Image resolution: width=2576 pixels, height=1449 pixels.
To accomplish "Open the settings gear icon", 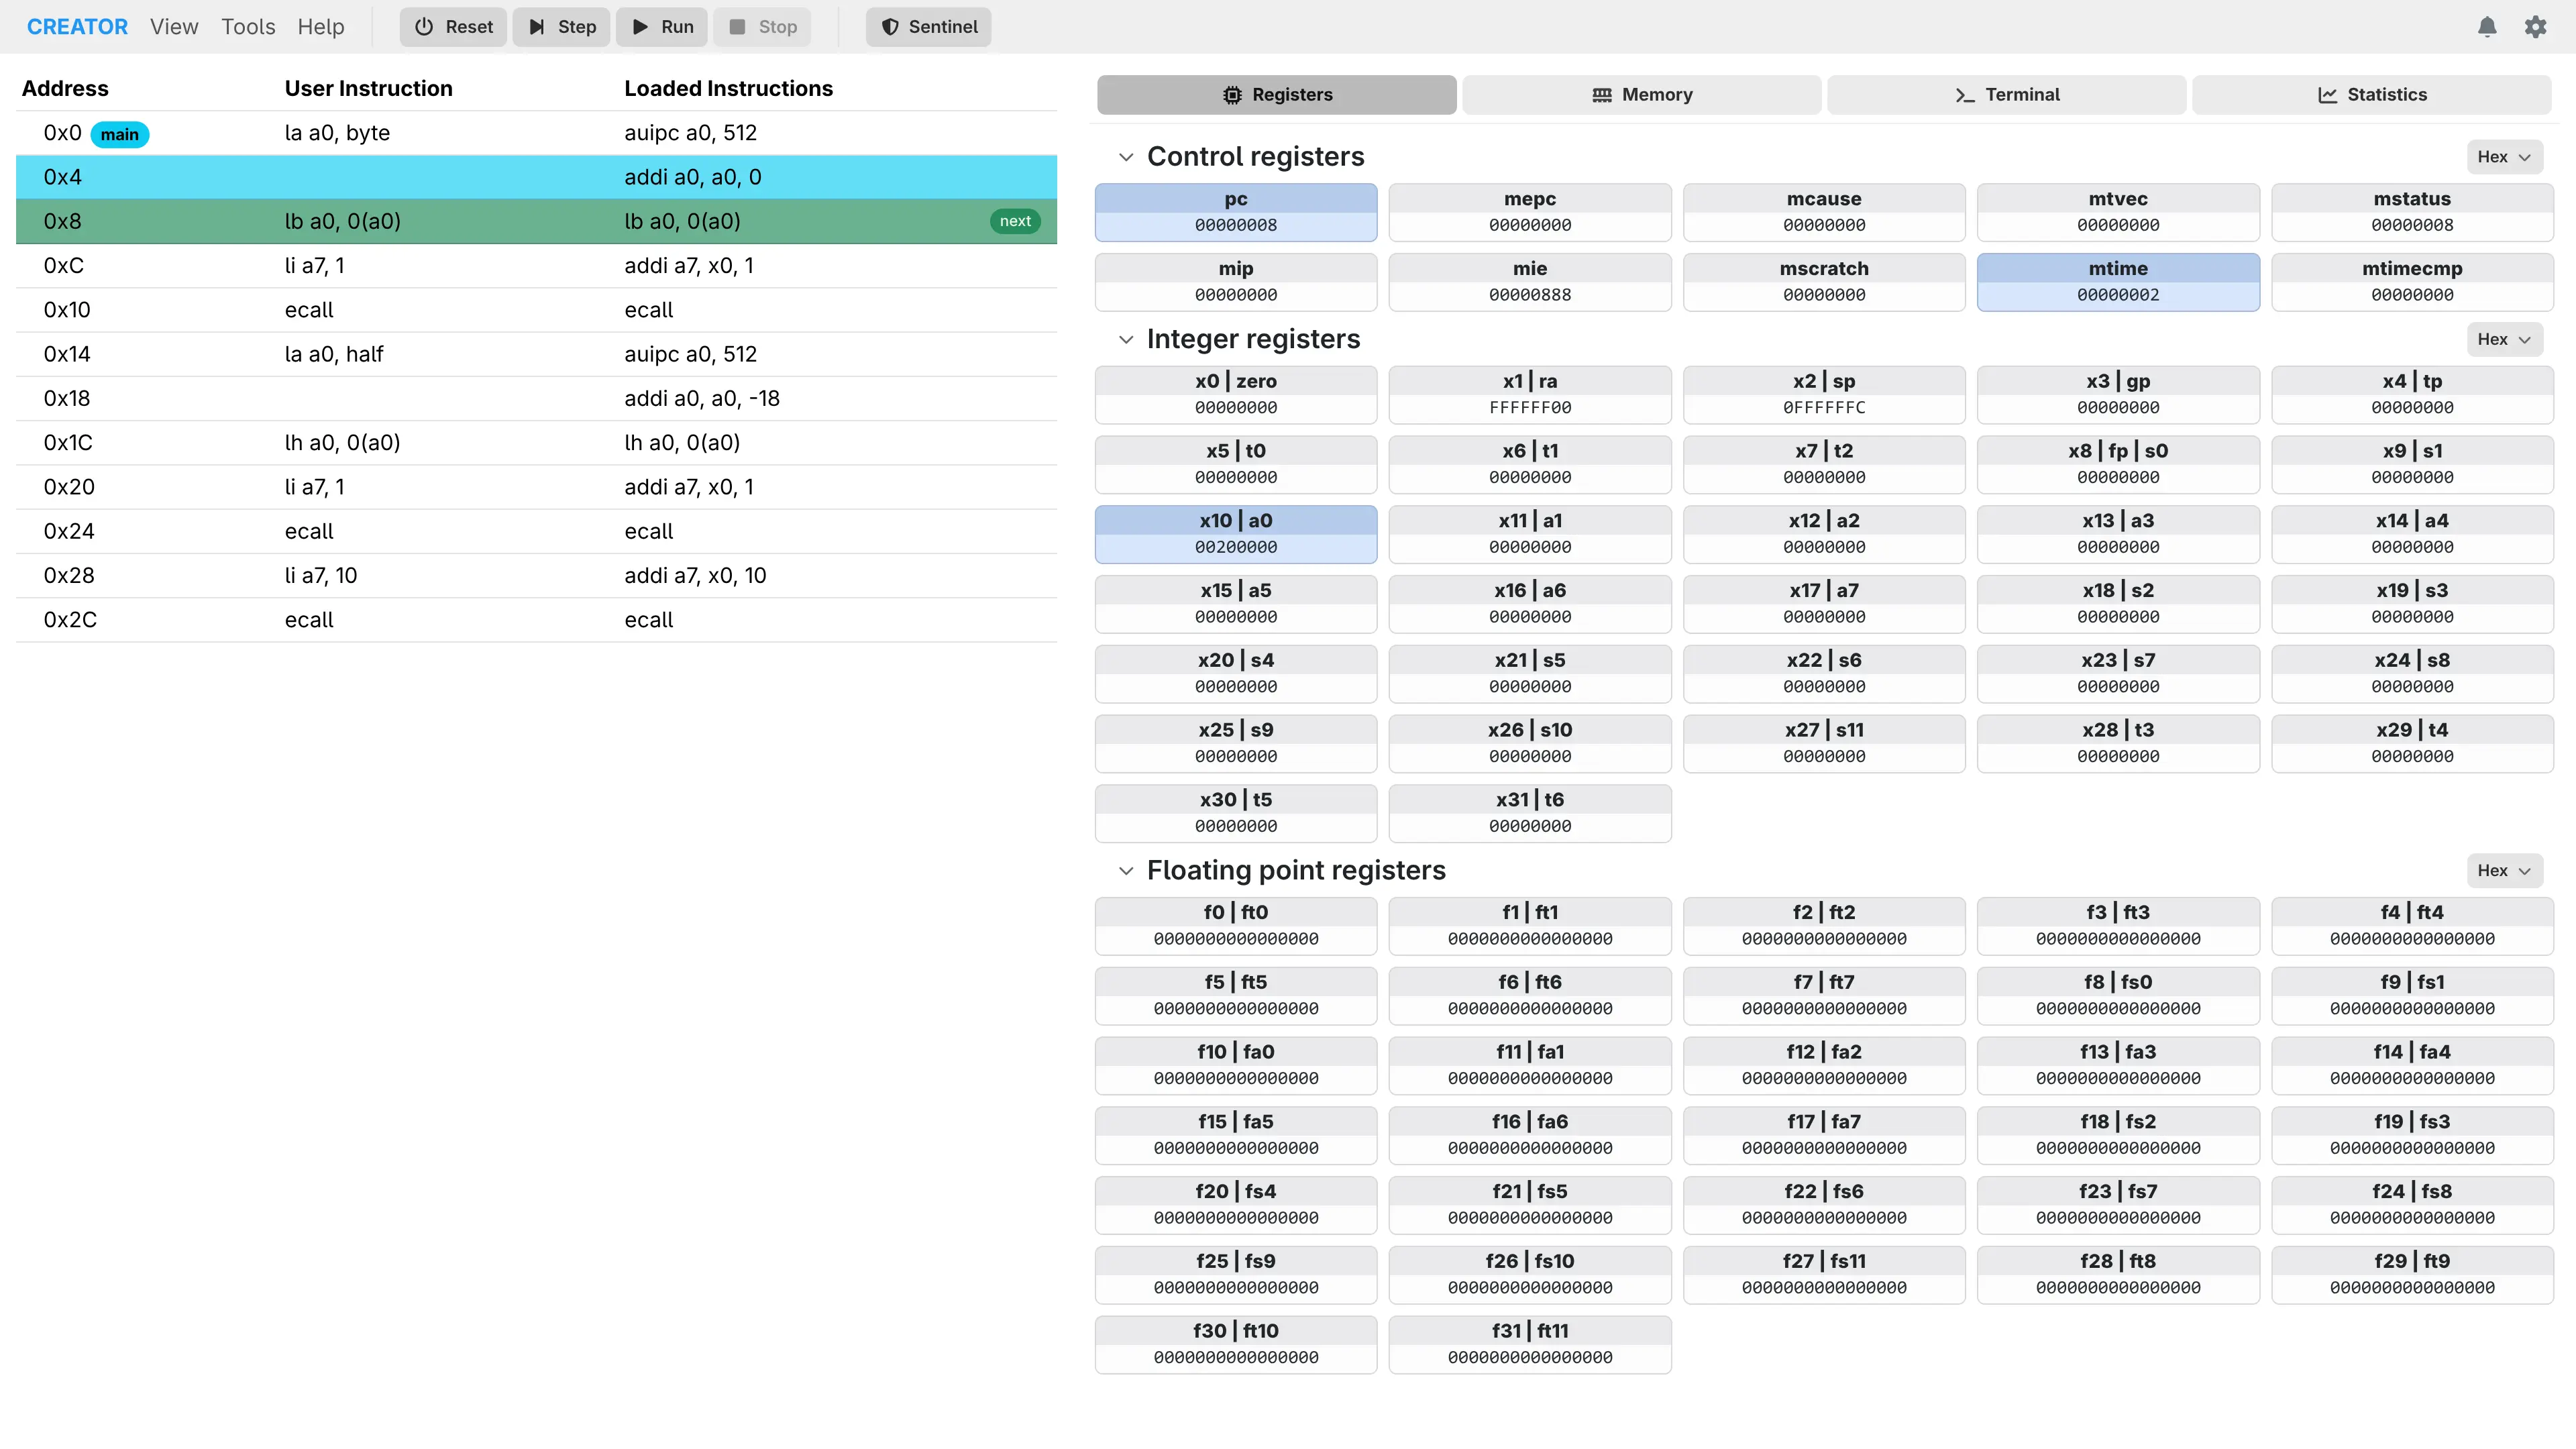I will coord(2535,27).
